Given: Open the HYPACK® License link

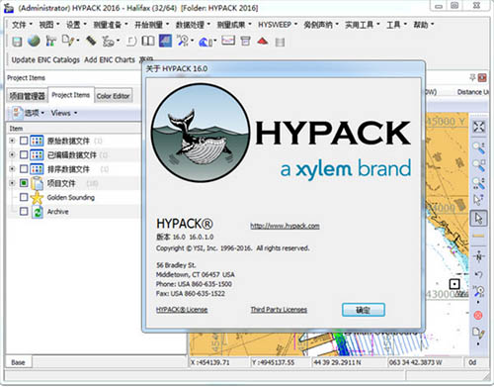Looking at the screenshot, I should tap(182, 310).
